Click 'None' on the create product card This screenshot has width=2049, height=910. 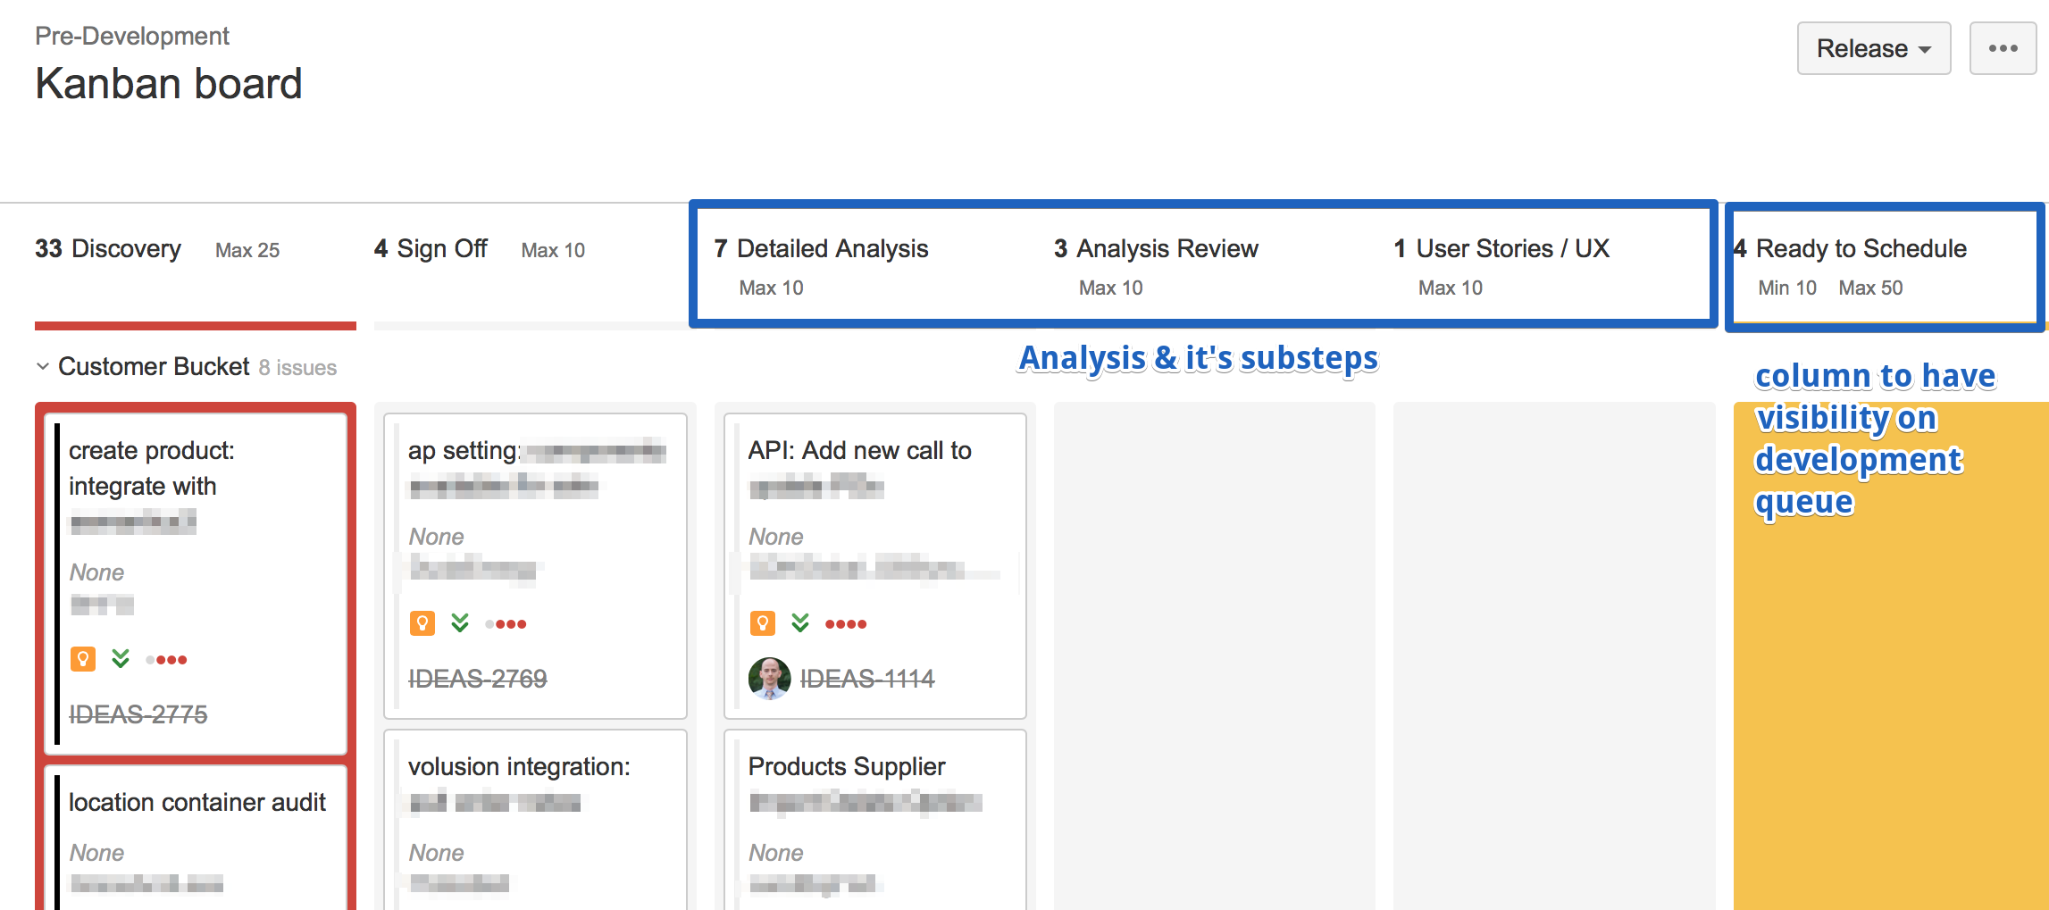tap(96, 572)
